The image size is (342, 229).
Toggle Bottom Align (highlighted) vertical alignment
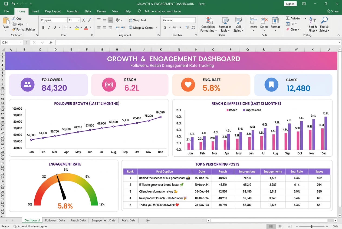110,20
